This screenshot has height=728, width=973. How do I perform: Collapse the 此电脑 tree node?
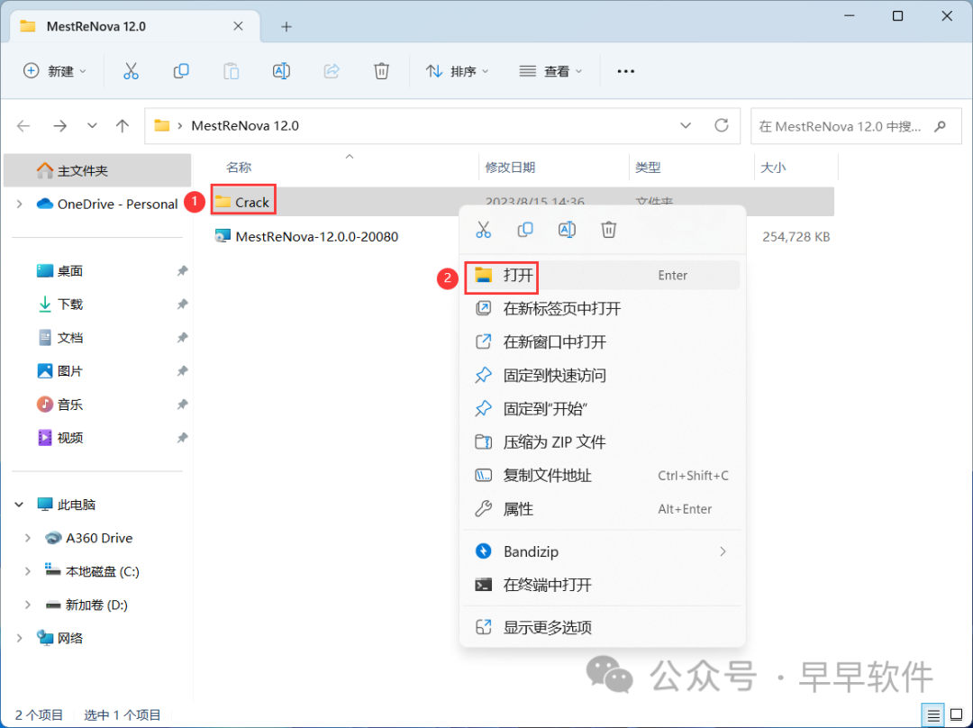(19, 505)
